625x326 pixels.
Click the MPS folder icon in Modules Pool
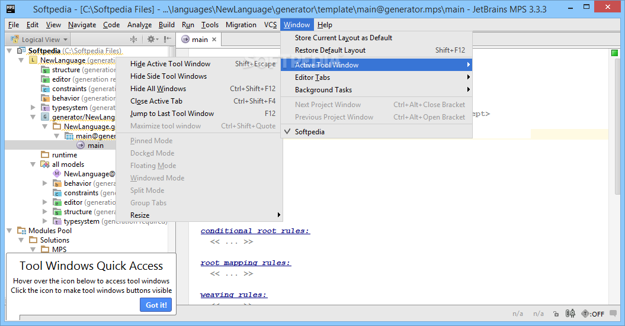pos(45,250)
